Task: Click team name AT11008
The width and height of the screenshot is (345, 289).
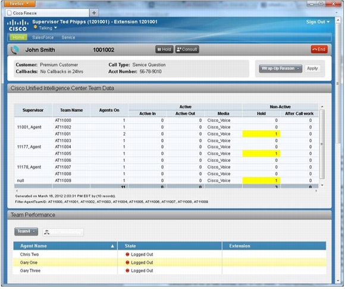Action: 63,174
